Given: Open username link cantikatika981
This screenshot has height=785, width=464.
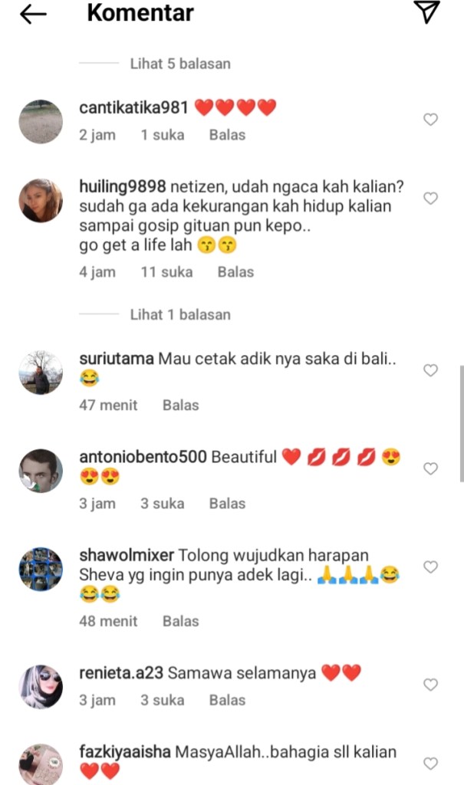Looking at the screenshot, I should pos(133,107).
